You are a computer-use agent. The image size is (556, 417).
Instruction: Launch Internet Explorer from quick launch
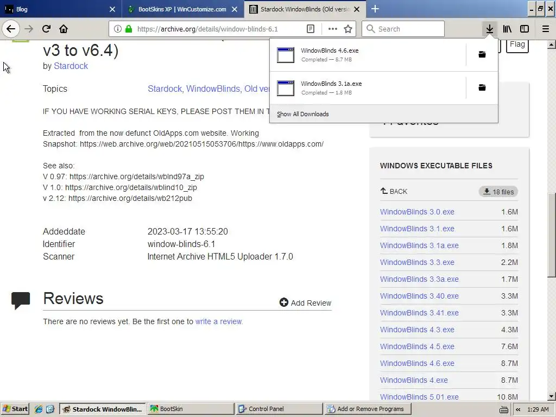(x=39, y=409)
